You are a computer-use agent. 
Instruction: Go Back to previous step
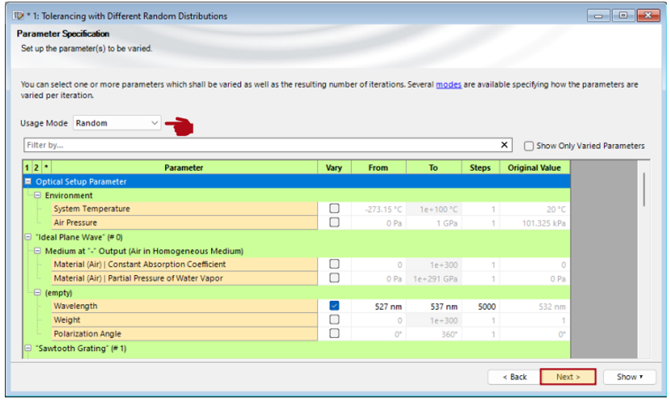(514, 377)
